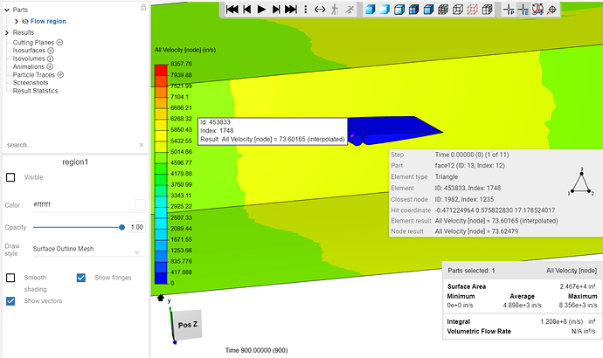Open the Isosurfaces item
603x358 pixels.
click(x=29, y=51)
